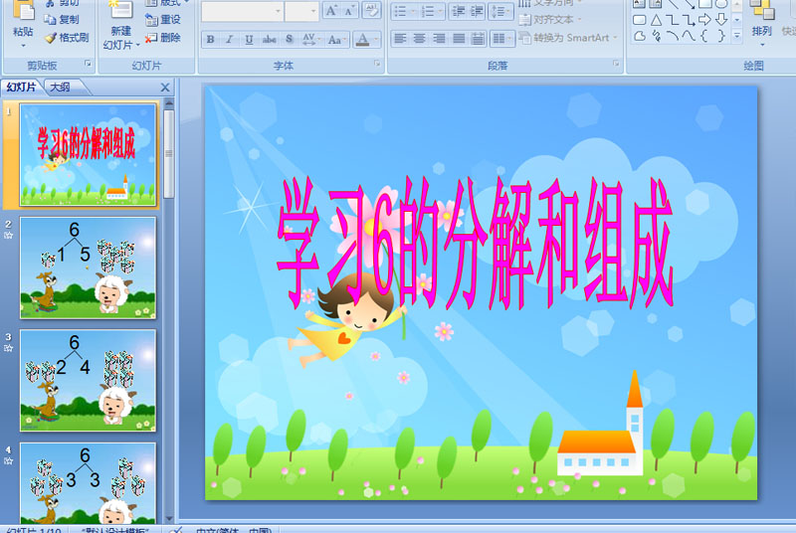The image size is (796, 533).
Task: Select the freeform cloud shape
Action: 640,36
